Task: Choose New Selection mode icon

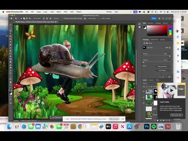Action: [x=21, y=18]
